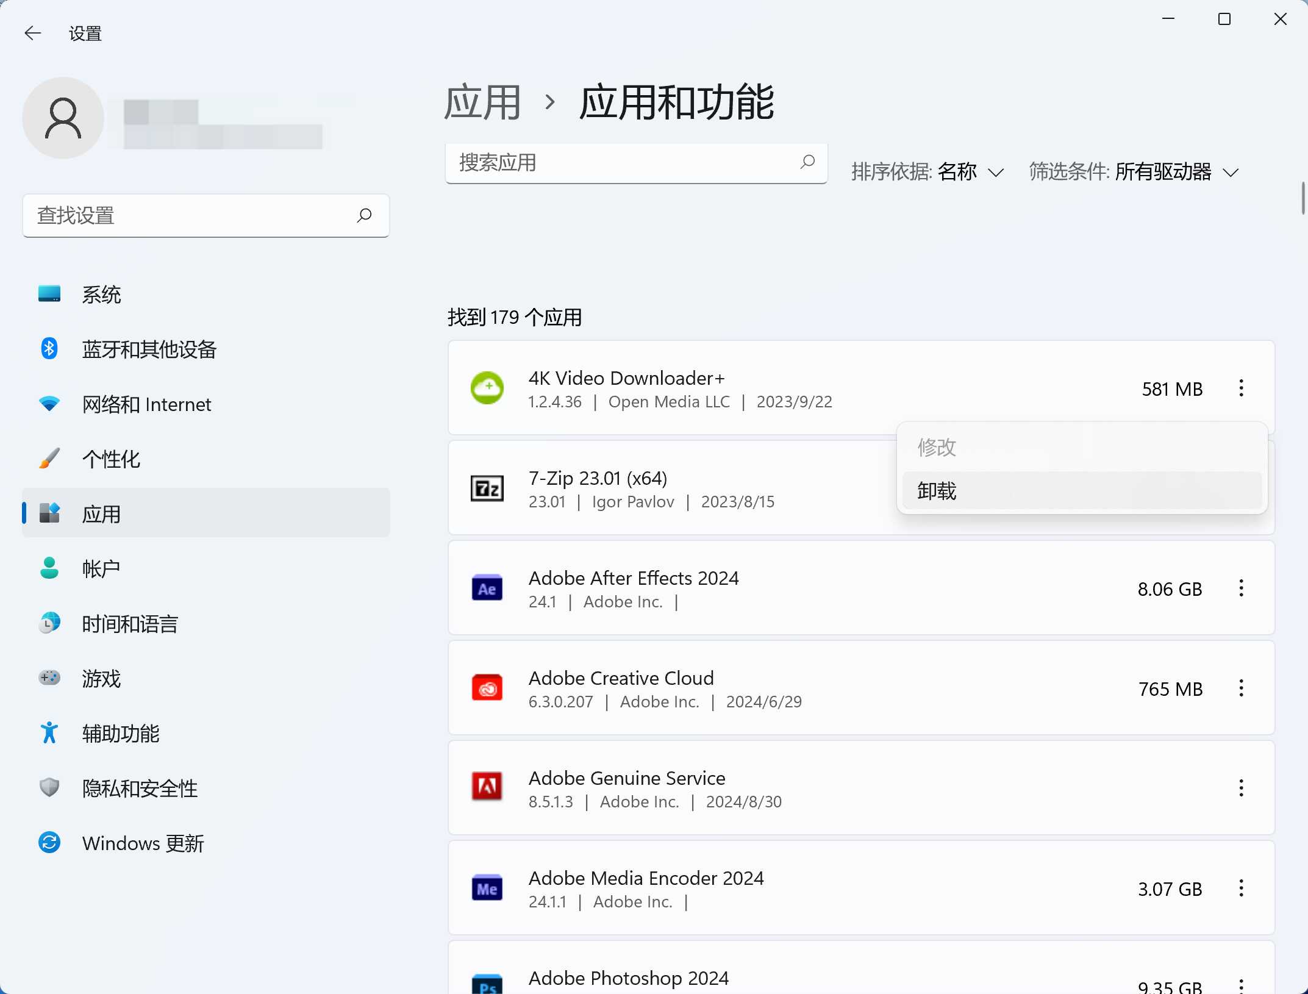Open 蓝牙和其他设备 Bluetooth icon
This screenshot has height=994, width=1308.
pyautogui.click(x=49, y=349)
